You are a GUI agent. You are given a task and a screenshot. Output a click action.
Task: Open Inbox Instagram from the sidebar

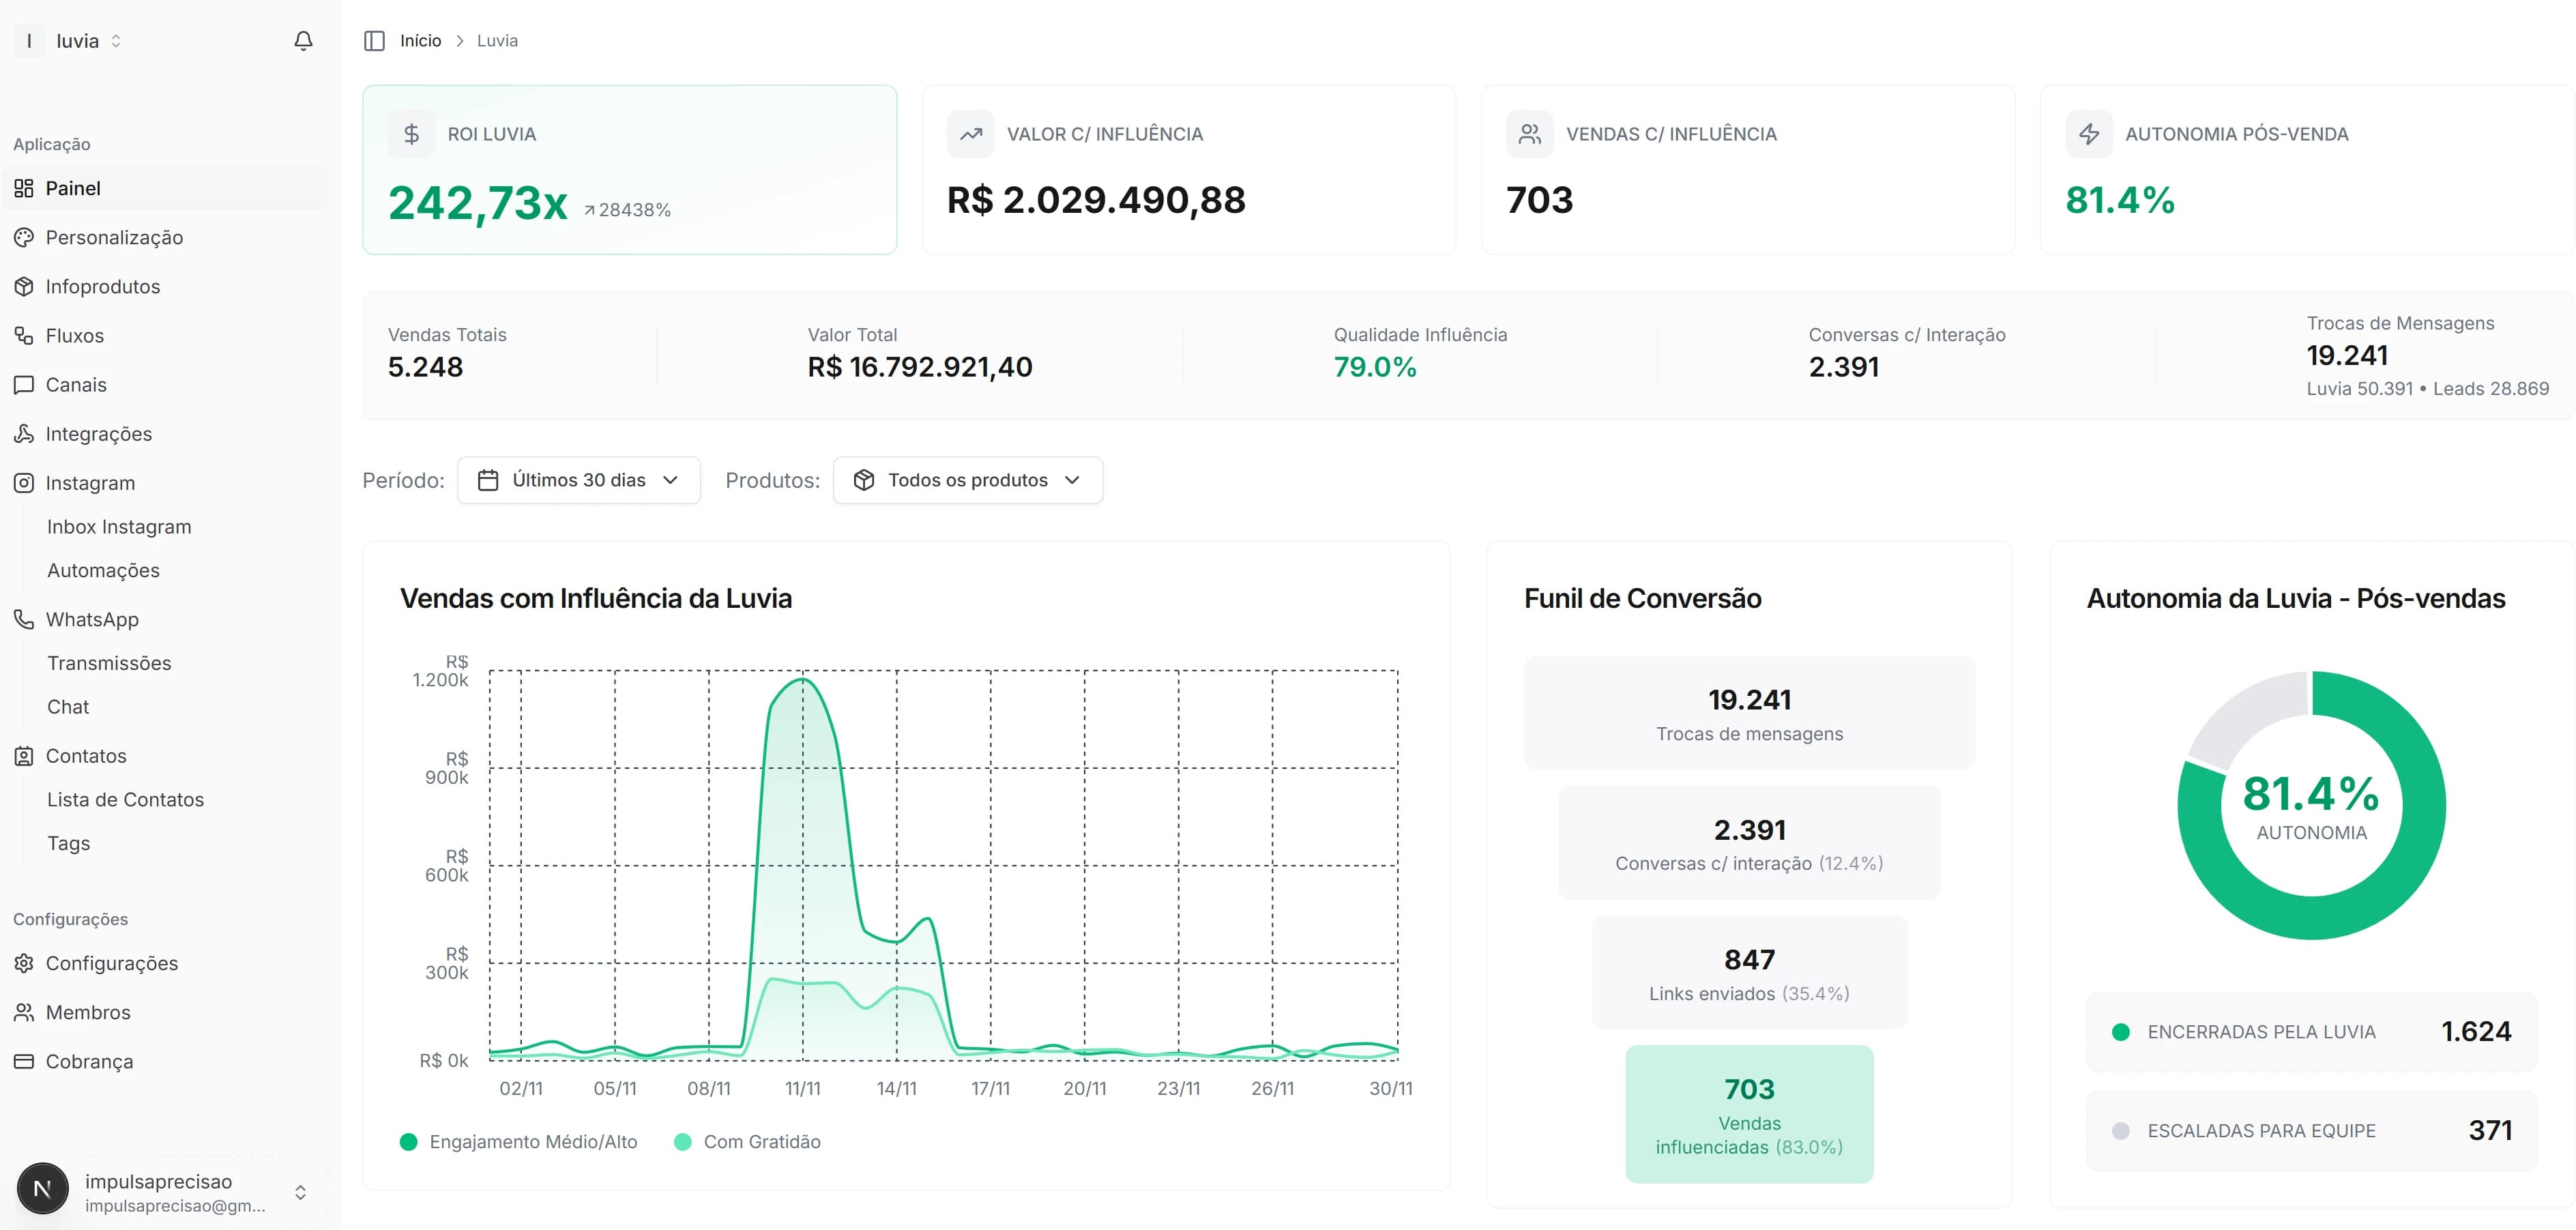[x=119, y=526]
